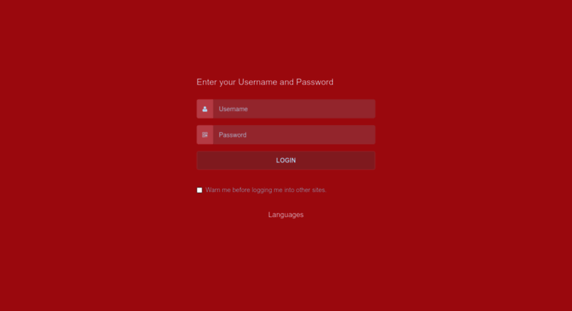
Task: Select the Username placeholder text
Action: [233, 109]
